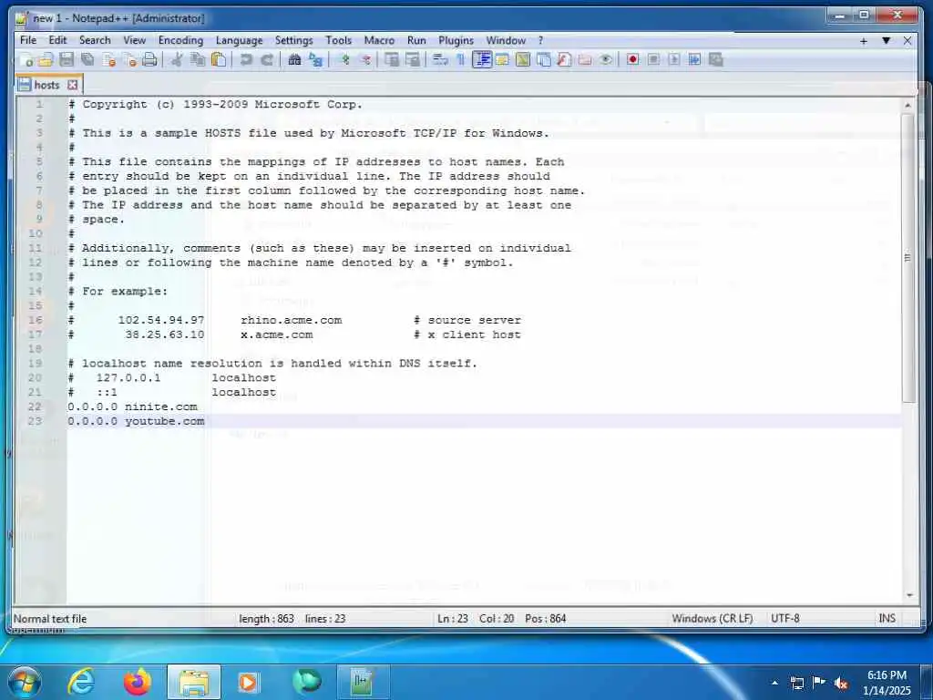
Task: Click the Replace toolbar icon
Action: coord(315,59)
